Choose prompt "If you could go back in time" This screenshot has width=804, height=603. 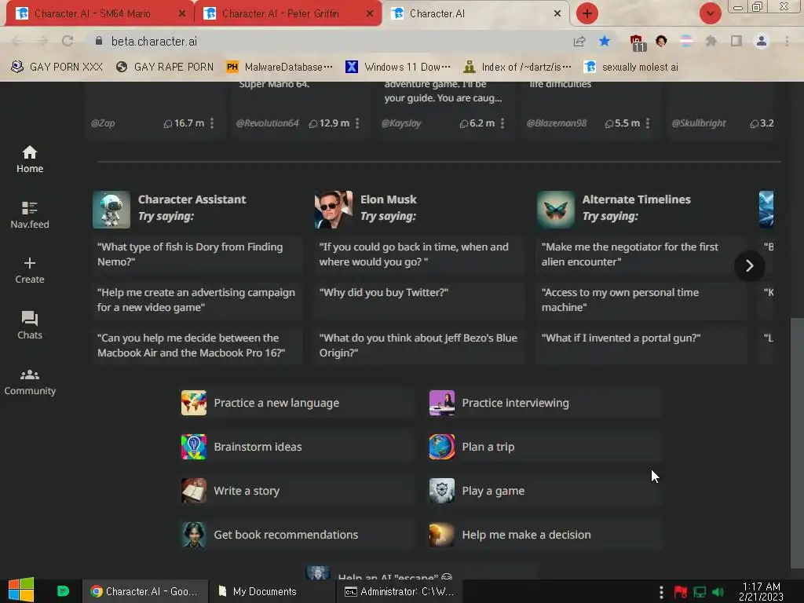pos(419,254)
